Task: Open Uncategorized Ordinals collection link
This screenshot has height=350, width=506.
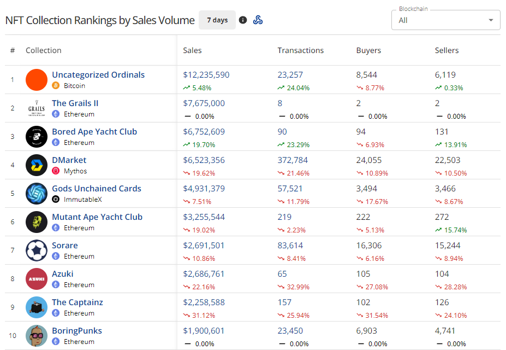Action: click(x=98, y=75)
